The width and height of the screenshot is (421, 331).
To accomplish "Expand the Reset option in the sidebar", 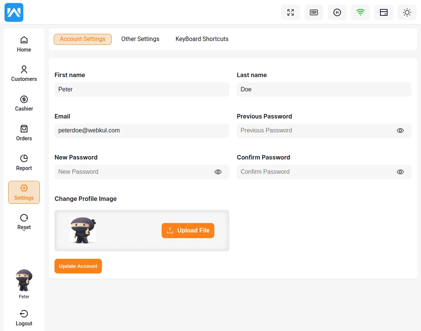I will [x=24, y=222].
